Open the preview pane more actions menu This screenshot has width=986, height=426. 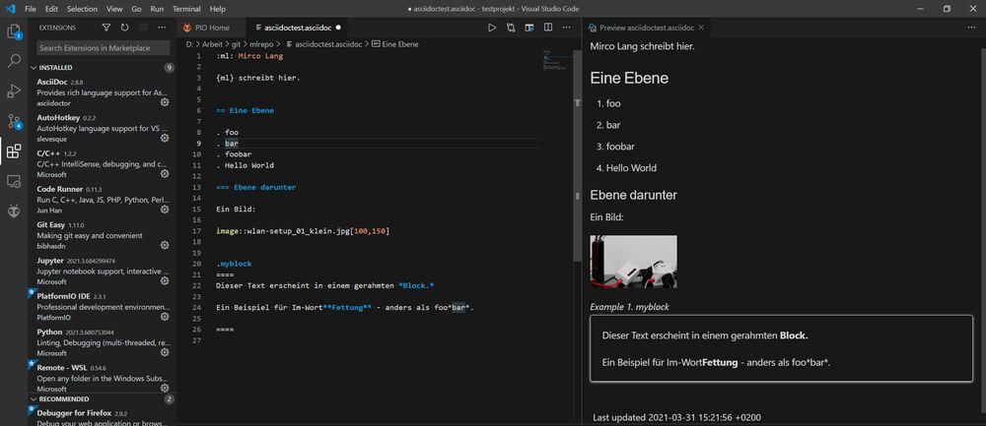click(x=972, y=28)
